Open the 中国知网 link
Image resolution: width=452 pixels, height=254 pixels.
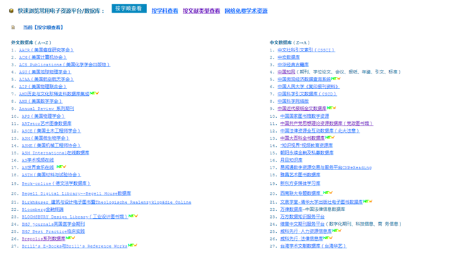[x=286, y=72]
